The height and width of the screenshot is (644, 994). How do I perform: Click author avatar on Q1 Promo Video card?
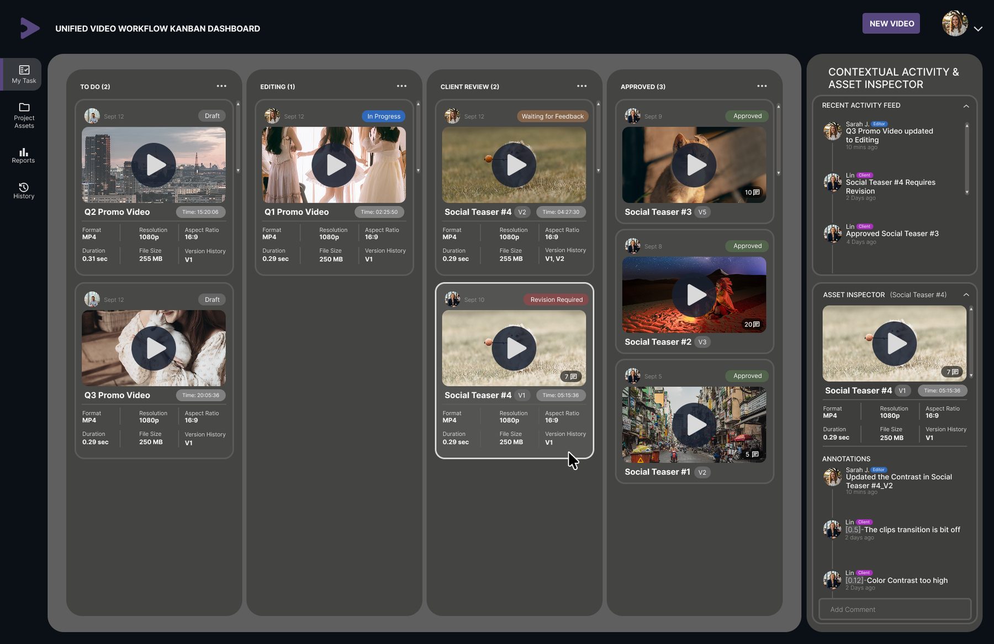pyautogui.click(x=272, y=116)
